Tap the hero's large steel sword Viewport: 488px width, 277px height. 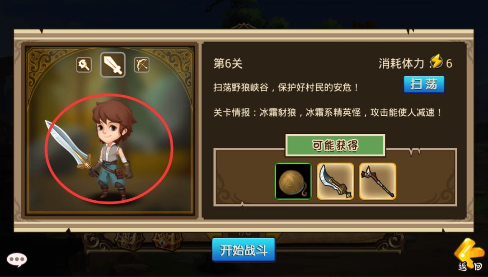69,145
